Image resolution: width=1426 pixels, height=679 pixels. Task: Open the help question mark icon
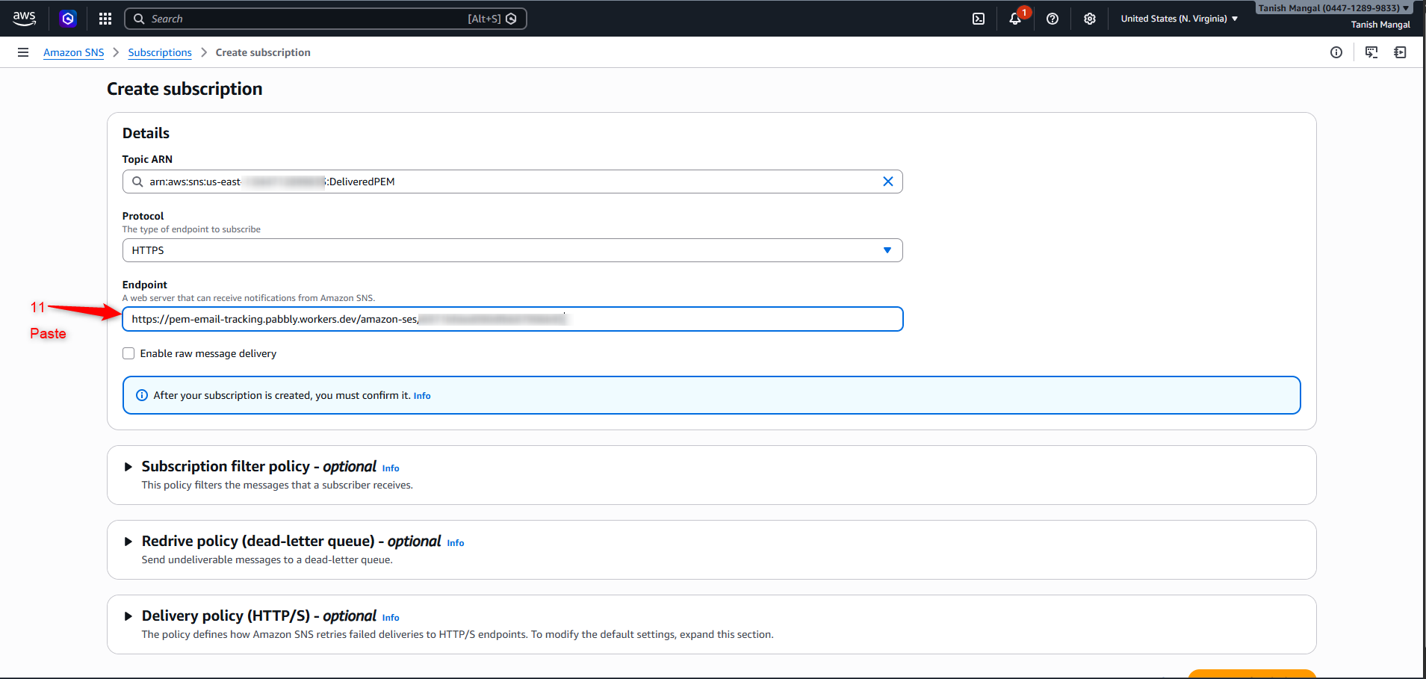coord(1053,19)
